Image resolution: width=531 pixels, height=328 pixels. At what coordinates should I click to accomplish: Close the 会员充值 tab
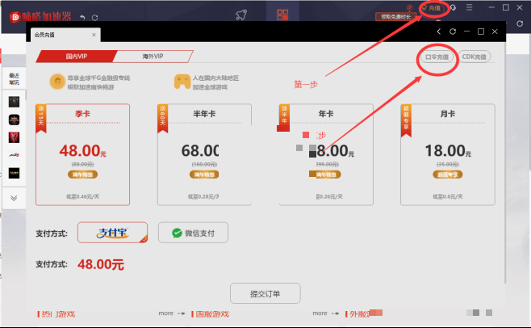(94, 35)
